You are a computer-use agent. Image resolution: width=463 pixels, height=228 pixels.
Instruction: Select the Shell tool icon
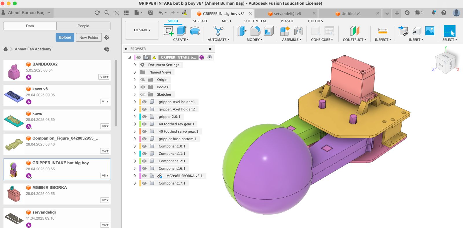269,31
